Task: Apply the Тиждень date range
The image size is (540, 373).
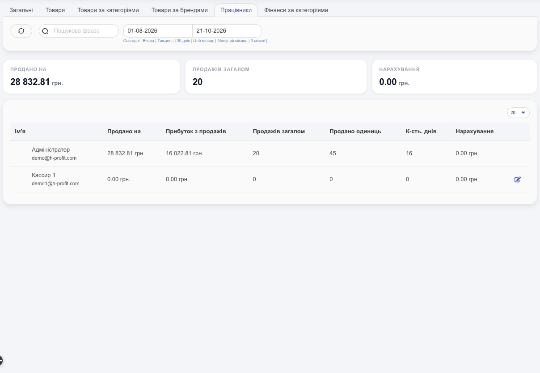Action: pyautogui.click(x=165, y=41)
